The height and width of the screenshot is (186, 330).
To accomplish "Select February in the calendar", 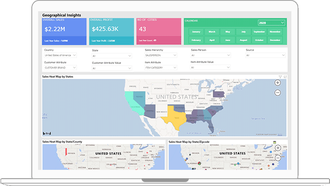I will click(196, 40).
